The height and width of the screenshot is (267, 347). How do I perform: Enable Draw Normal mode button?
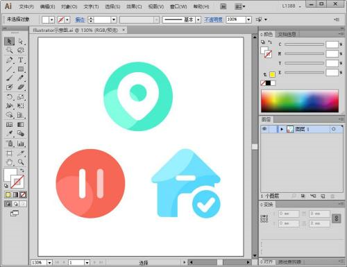(x=8, y=204)
